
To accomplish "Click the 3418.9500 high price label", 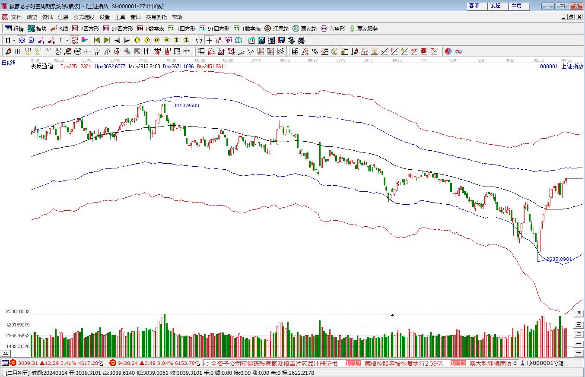I will [x=186, y=105].
